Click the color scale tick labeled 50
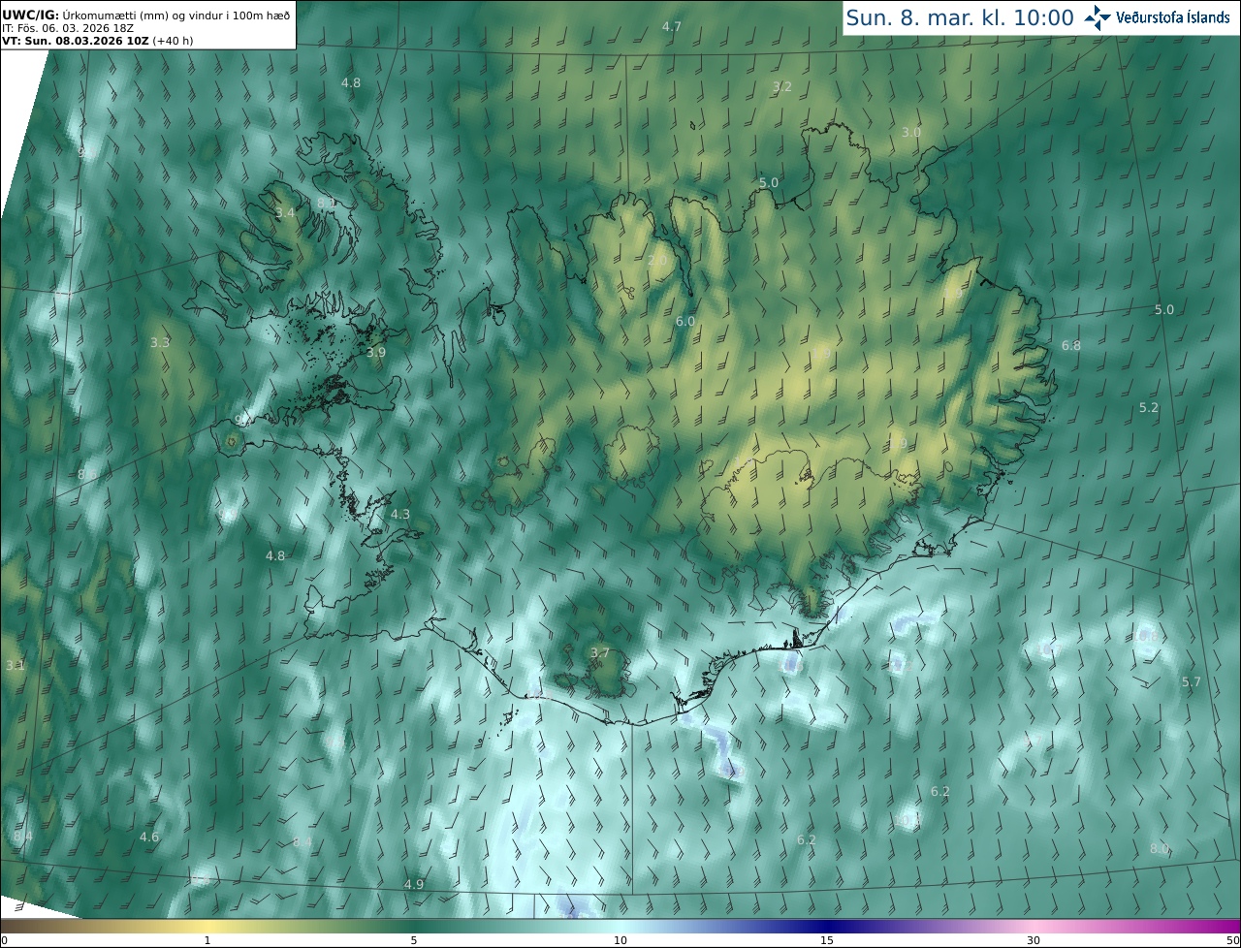1241x948 pixels. pyautogui.click(x=1233, y=940)
